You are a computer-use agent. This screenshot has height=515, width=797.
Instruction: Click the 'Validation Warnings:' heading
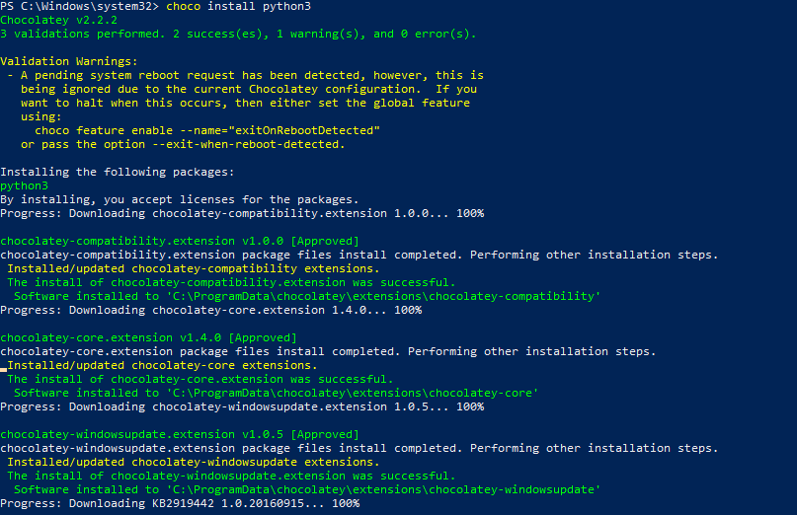(68, 61)
